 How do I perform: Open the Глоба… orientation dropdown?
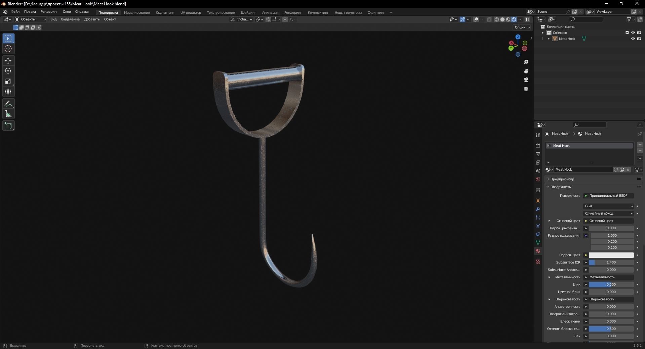point(241,19)
